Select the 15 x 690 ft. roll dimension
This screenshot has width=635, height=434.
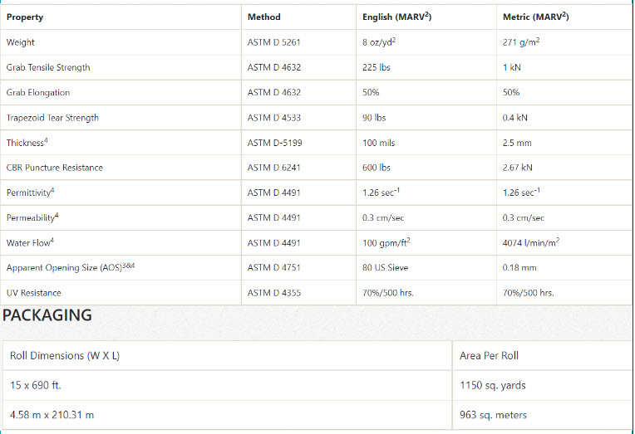[35, 385]
